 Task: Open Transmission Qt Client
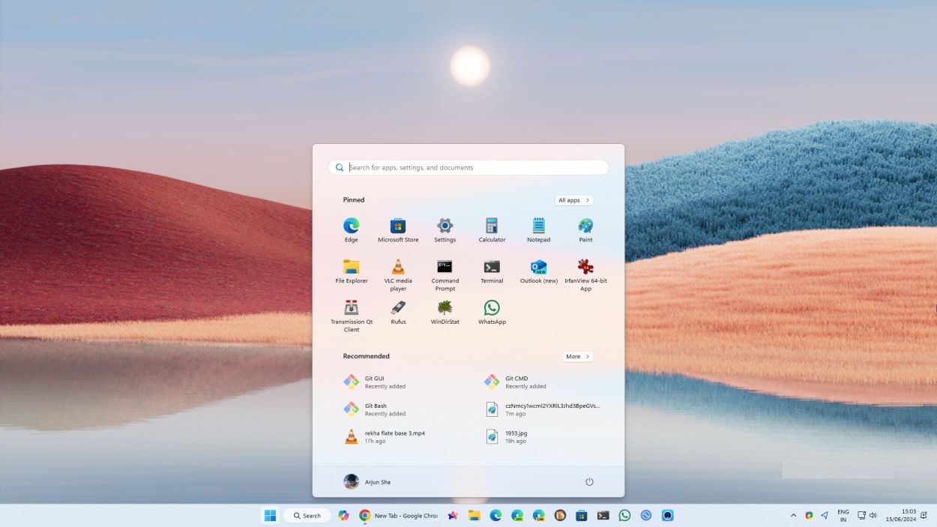pos(351,310)
